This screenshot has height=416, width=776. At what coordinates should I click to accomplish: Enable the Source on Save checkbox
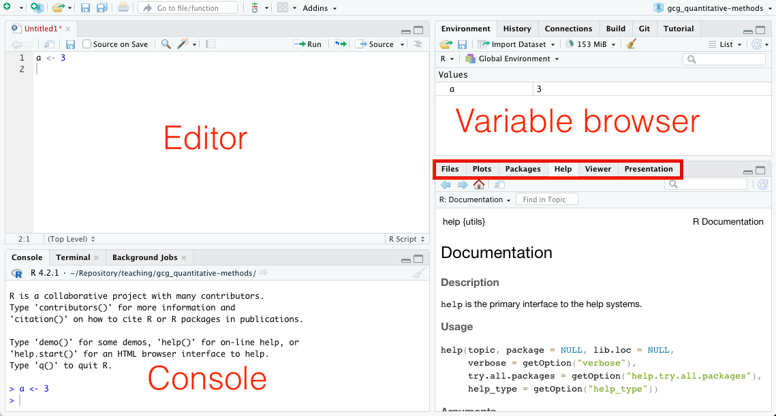tap(87, 44)
